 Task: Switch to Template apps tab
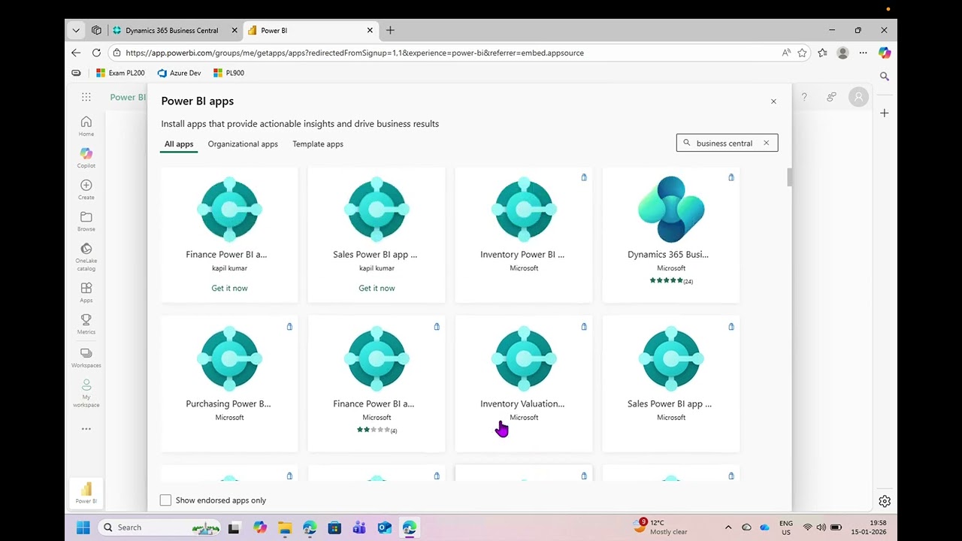(318, 144)
